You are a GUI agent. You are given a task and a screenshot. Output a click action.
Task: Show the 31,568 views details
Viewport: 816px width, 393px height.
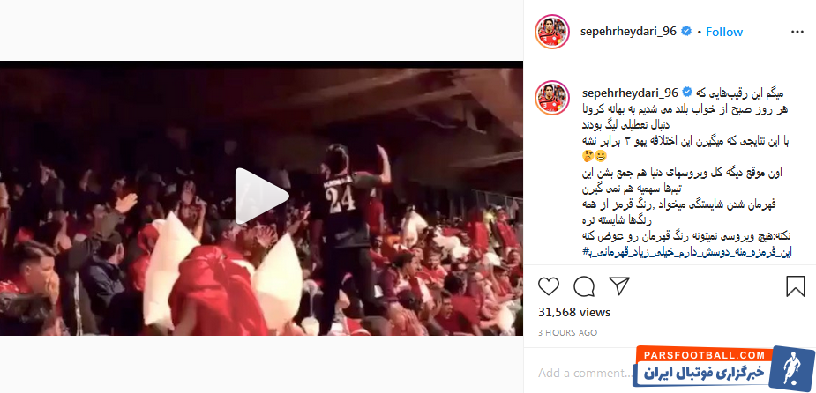pyautogui.click(x=574, y=313)
